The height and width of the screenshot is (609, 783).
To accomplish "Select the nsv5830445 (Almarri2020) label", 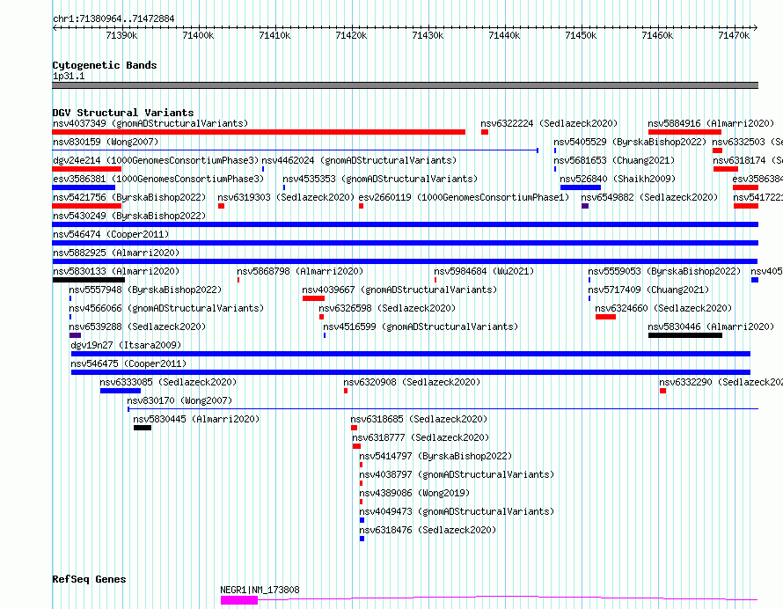I will pyautogui.click(x=196, y=419).
